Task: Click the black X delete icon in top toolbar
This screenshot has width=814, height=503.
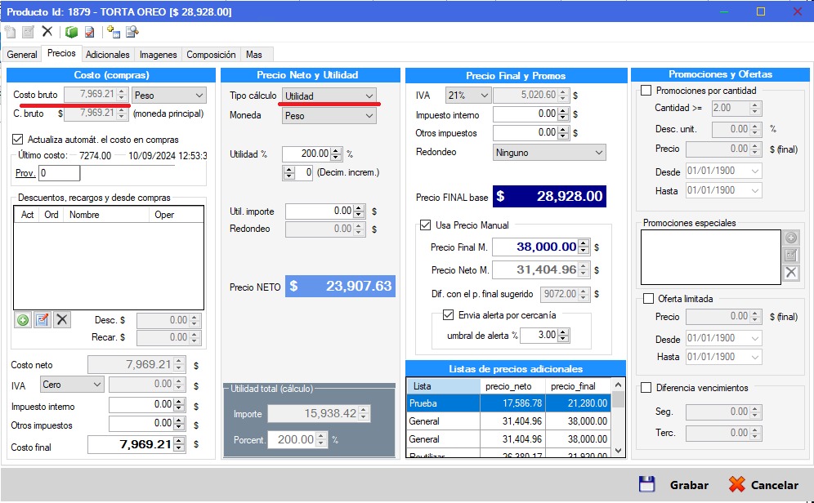Action: click(47, 32)
